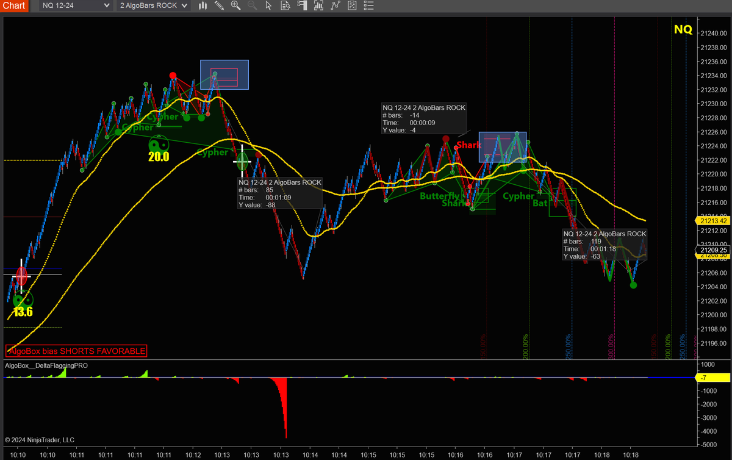This screenshot has width=732, height=460.
Task: Click the red oval marker with white cross
Action: [22, 276]
